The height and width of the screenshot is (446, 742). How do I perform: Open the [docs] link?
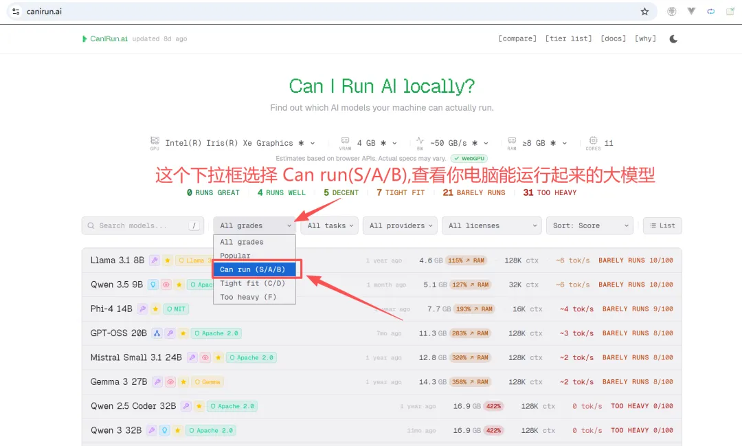click(x=614, y=38)
